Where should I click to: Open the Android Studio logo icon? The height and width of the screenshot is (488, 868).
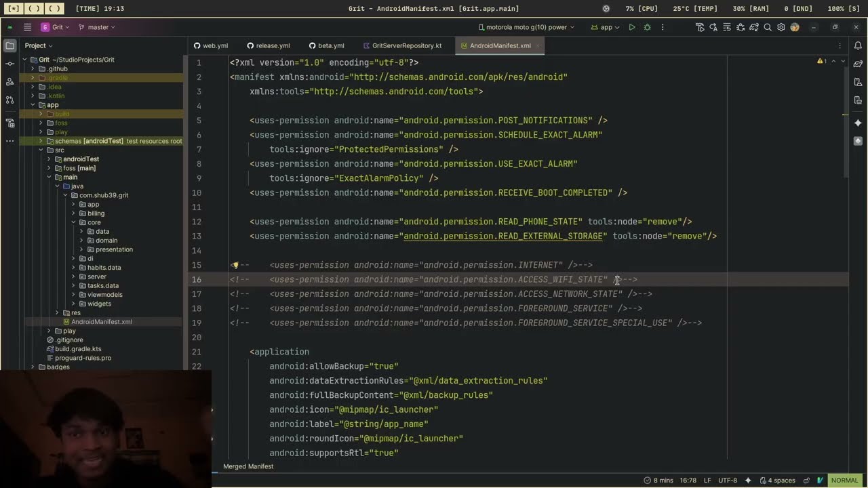click(9, 27)
